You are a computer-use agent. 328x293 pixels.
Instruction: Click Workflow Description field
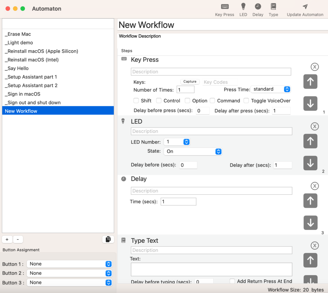[223, 40]
